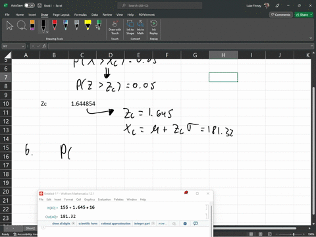Select the gray pencil tool
The height and width of the screenshot is (237, 316).
click(x=76, y=25)
